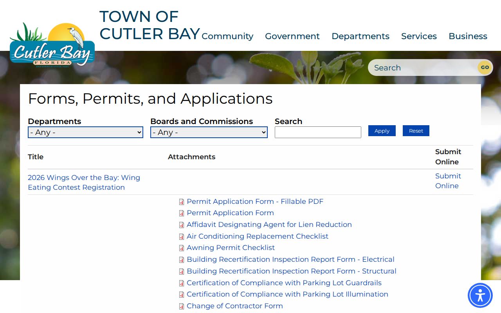Click the Cutler Bay Florida logo
Viewport: 501px width, 313px height.
(52, 45)
